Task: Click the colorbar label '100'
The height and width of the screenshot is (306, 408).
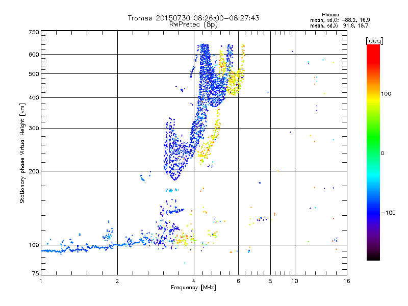Action: tap(386, 94)
